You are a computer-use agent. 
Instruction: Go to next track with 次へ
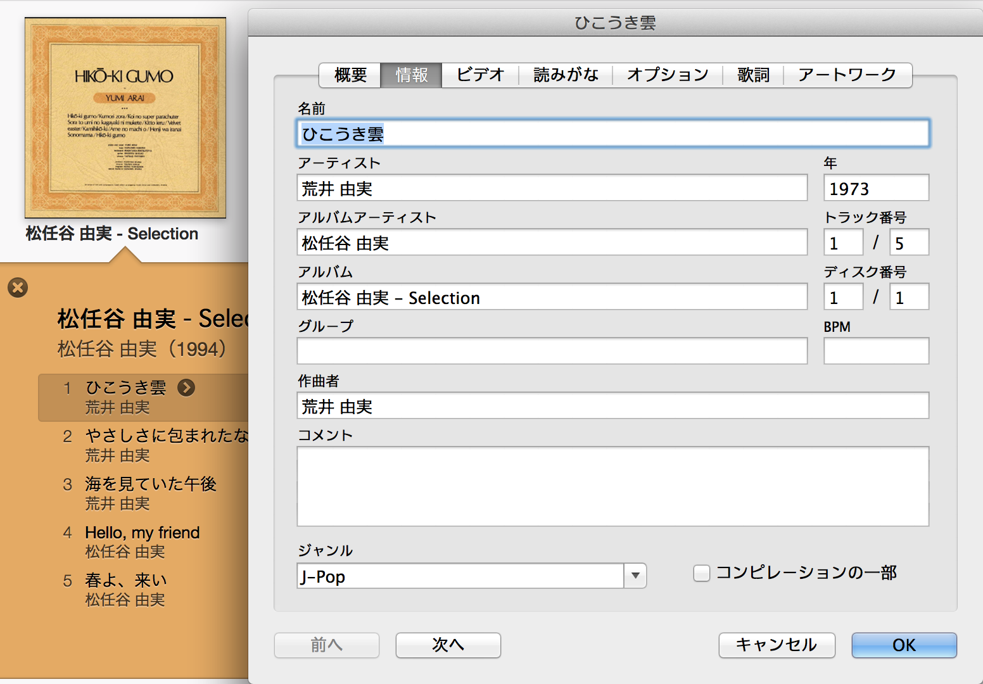tap(448, 645)
